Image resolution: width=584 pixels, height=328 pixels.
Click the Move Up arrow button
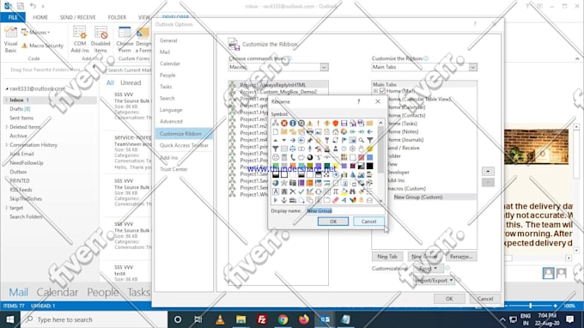point(488,171)
